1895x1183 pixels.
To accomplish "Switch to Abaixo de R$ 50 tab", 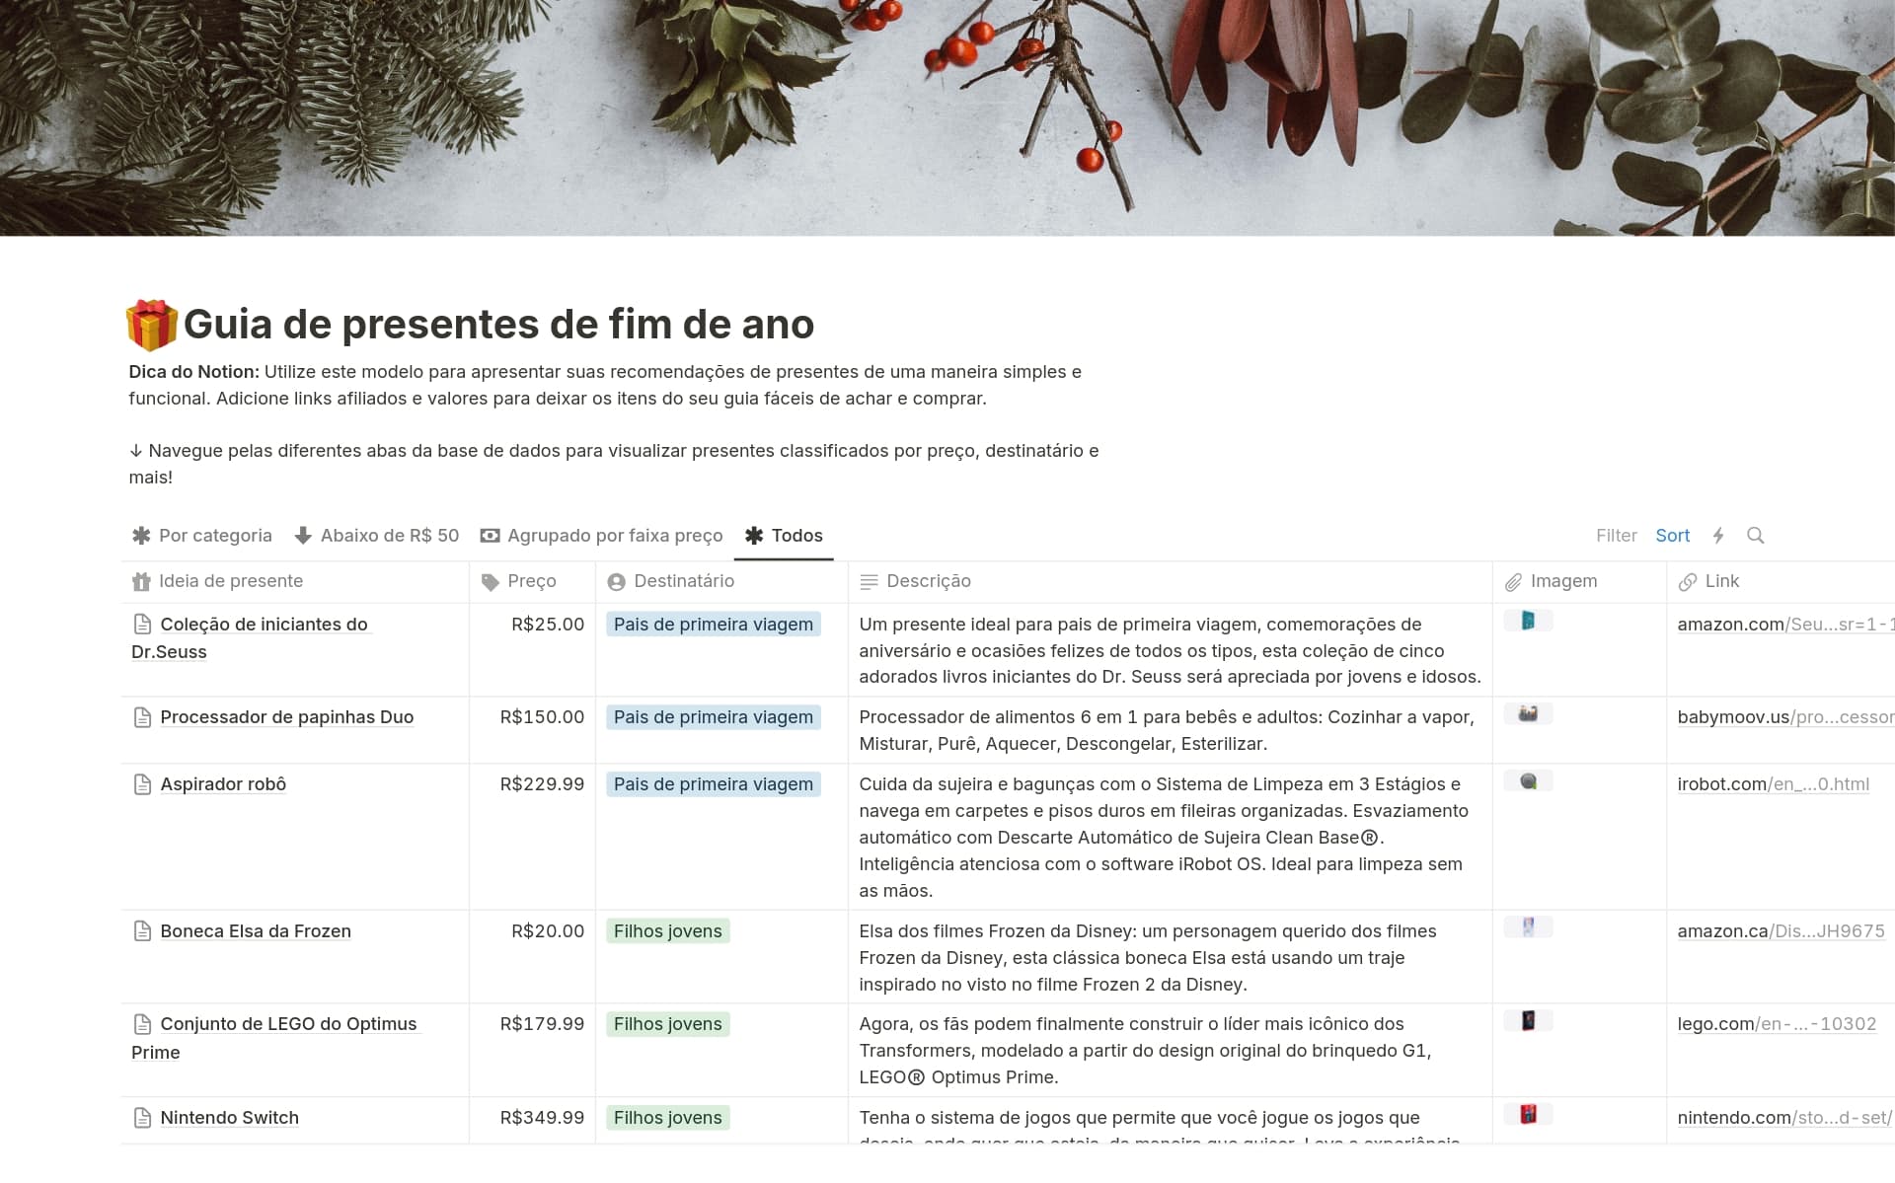I will [x=377, y=535].
